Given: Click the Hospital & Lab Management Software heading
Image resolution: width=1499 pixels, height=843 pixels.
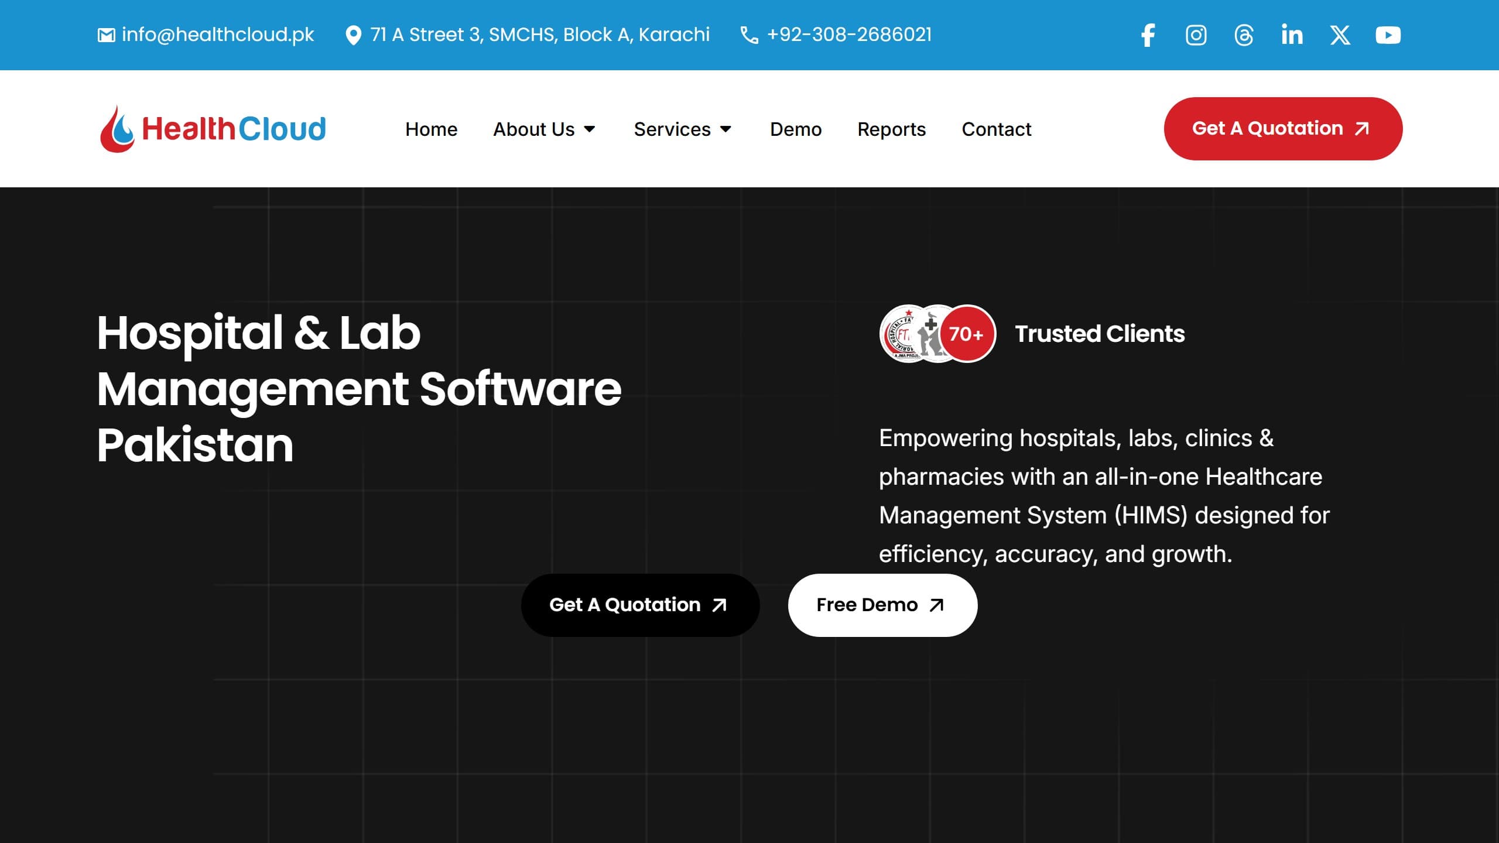Looking at the screenshot, I should pos(358,389).
